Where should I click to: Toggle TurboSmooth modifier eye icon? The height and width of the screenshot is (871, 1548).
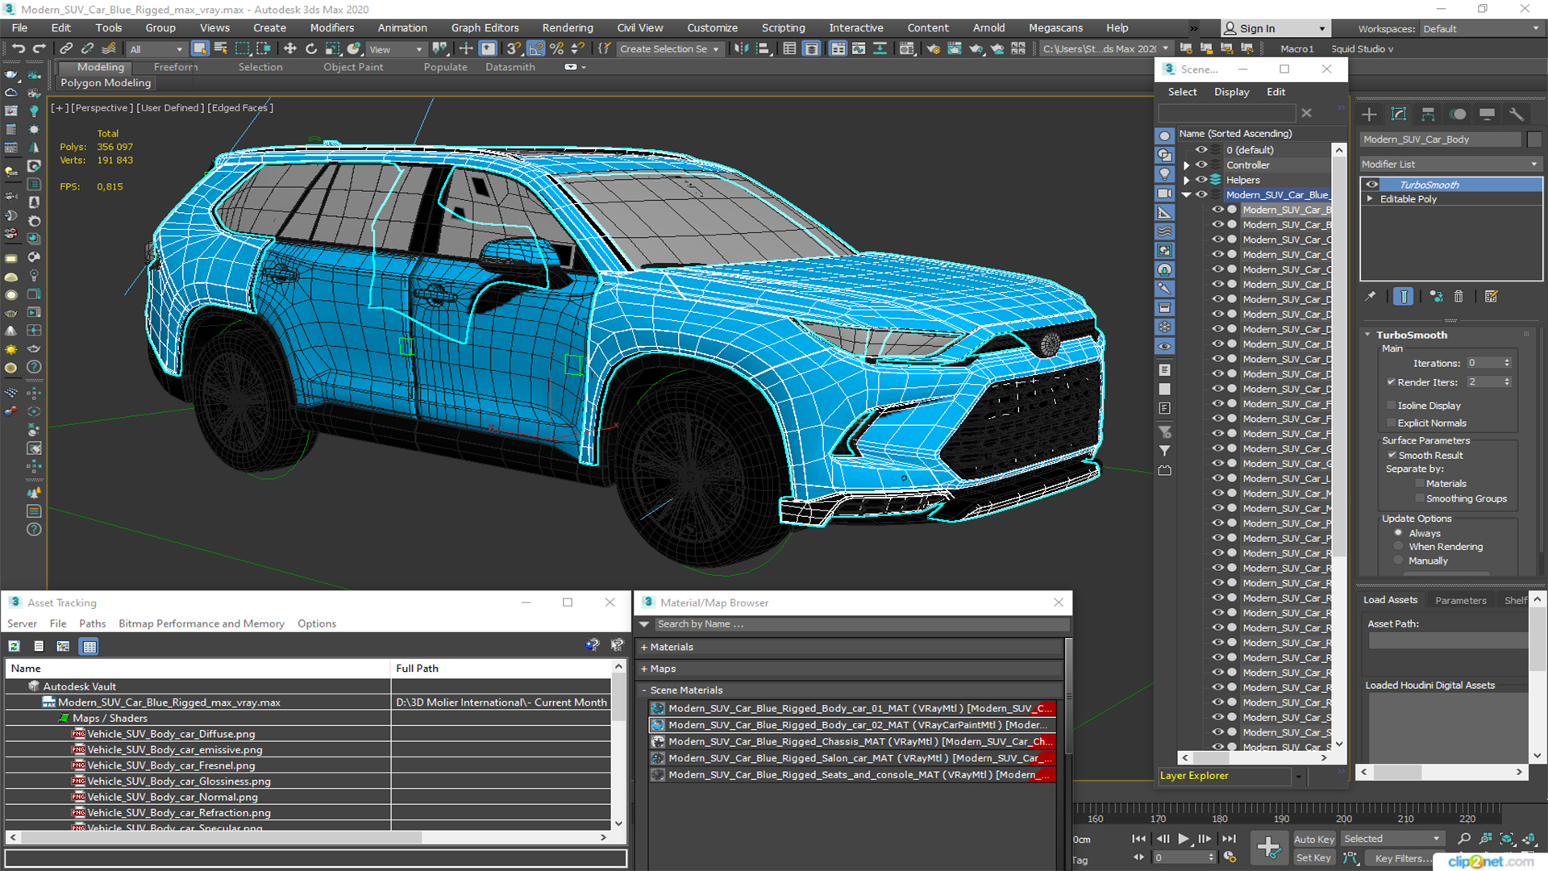click(1371, 185)
